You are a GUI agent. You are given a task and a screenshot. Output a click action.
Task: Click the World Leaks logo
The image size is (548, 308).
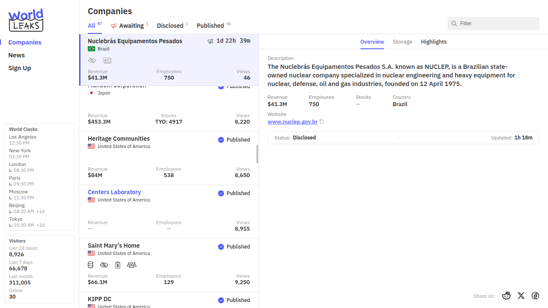26,20
